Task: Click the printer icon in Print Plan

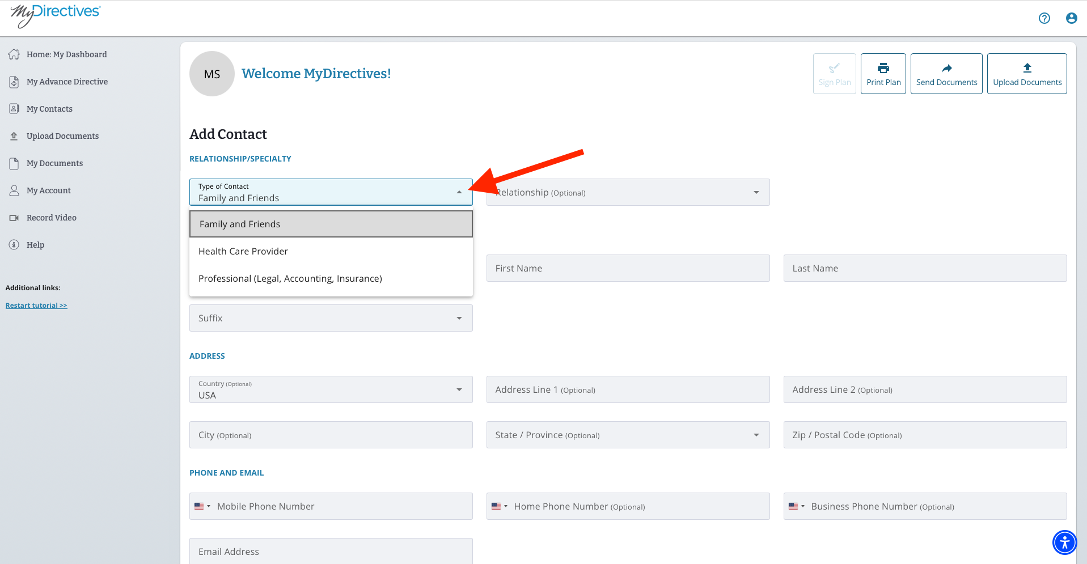Action: [x=883, y=68]
